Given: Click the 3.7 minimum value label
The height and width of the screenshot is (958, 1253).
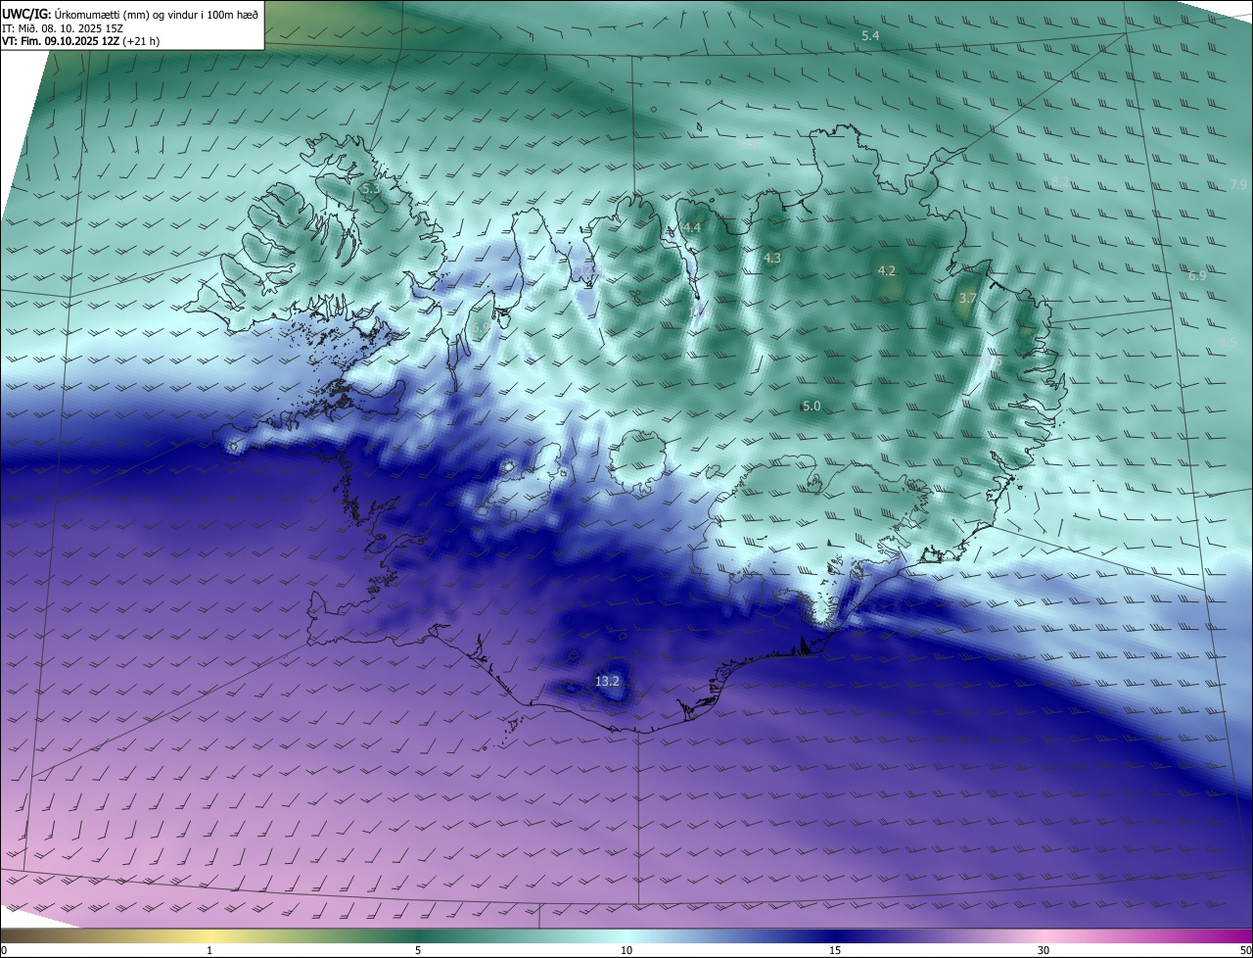Looking at the screenshot, I should click(x=968, y=298).
